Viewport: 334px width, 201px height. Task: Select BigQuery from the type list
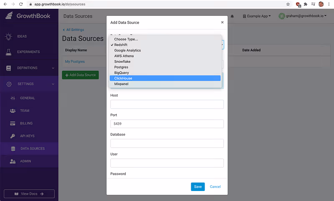coord(165,73)
